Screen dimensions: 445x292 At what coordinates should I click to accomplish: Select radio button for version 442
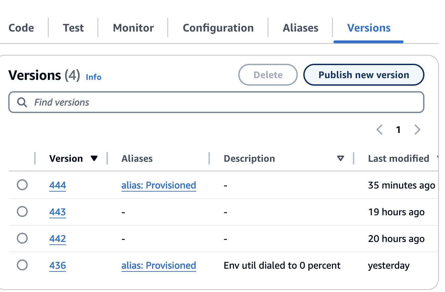(22, 239)
